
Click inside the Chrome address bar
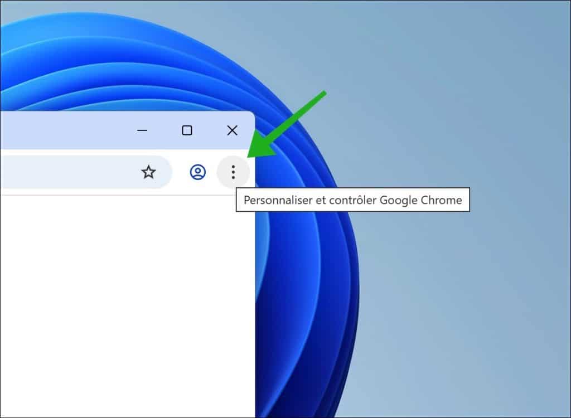pyautogui.click(x=67, y=172)
